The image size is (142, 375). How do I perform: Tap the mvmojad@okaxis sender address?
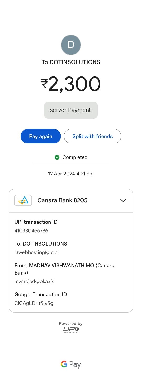pyautogui.click(x=34, y=281)
